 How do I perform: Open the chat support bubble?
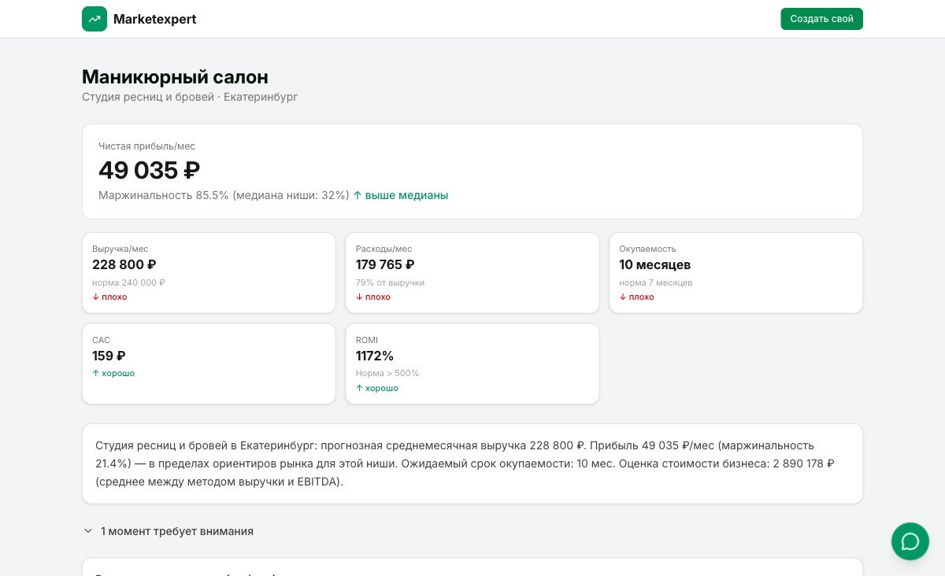coord(910,541)
